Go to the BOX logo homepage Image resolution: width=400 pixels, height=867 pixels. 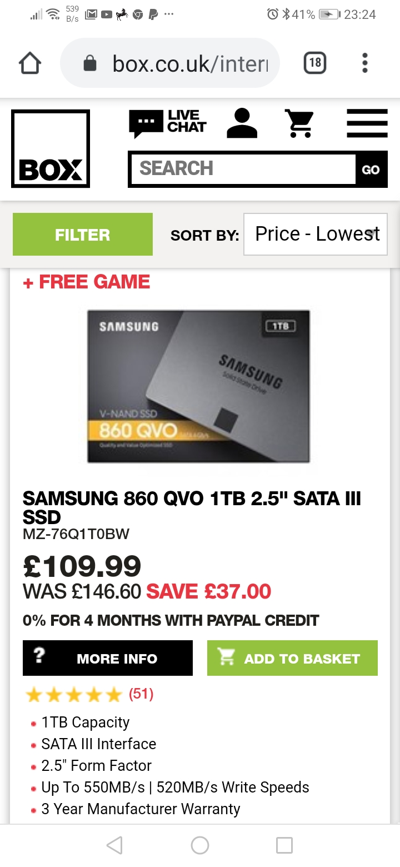click(x=51, y=148)
